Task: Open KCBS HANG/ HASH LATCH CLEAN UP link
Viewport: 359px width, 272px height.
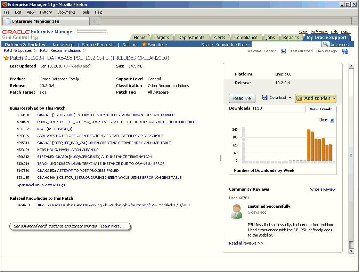Action: pyautogui.click(x=68, y=150)
